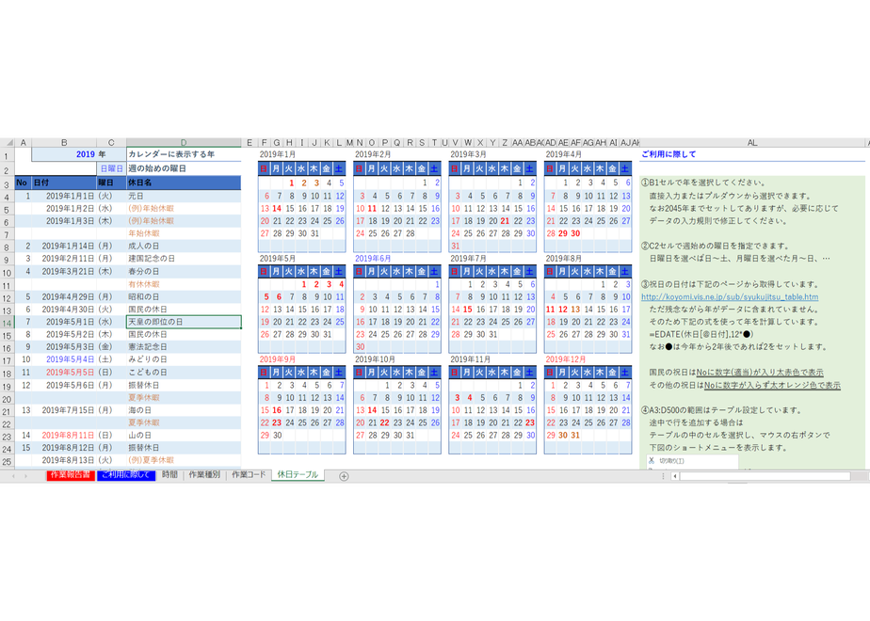
Task: Click the red calendar title 2019年12月
Action: pyautogui.click(x=566, y=359)
